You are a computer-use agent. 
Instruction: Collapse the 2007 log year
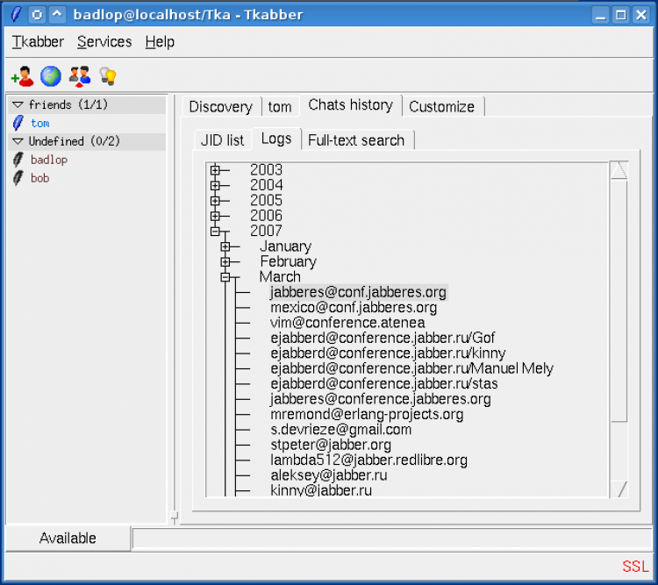click(215, 231)
